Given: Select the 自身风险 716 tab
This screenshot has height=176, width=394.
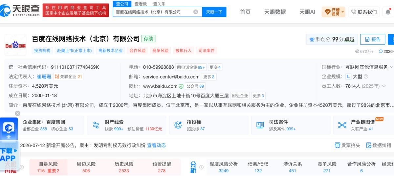Looking at the screenshot, I should tap(48, 167).
